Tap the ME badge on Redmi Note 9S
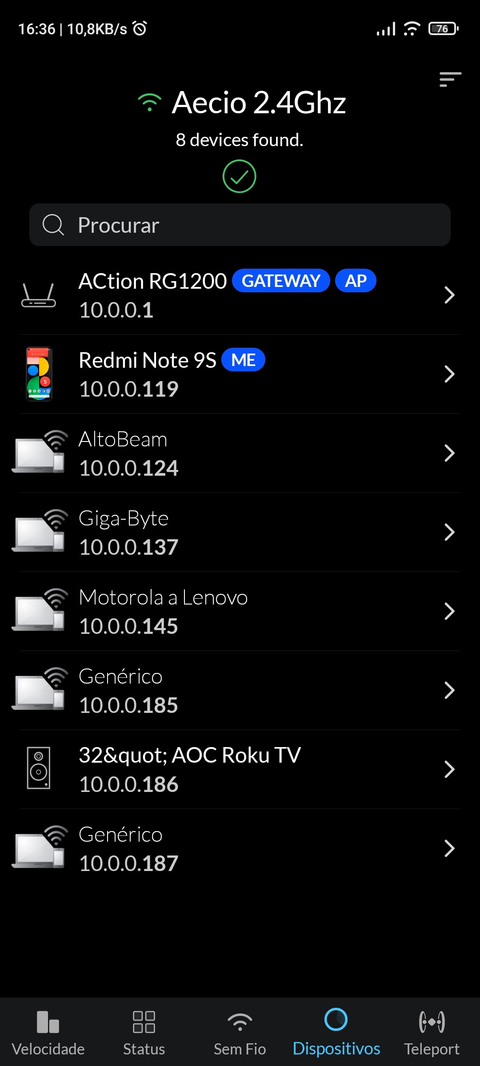480x1066 pixels. 243,360
